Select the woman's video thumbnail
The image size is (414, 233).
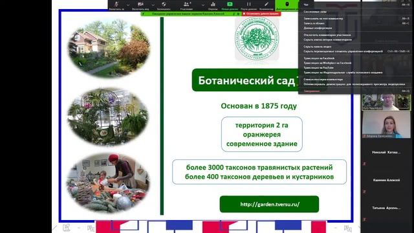[x=386, y=124]
